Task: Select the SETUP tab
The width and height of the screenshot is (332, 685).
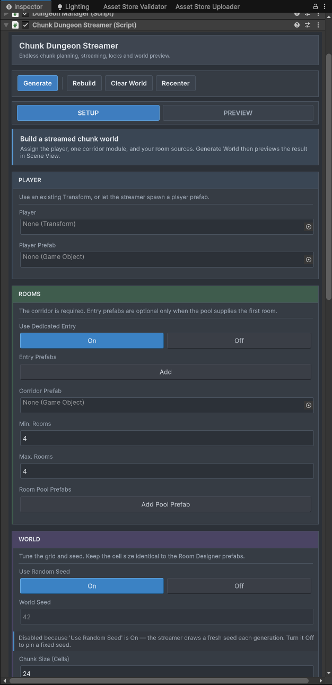Action: [88, 113]
